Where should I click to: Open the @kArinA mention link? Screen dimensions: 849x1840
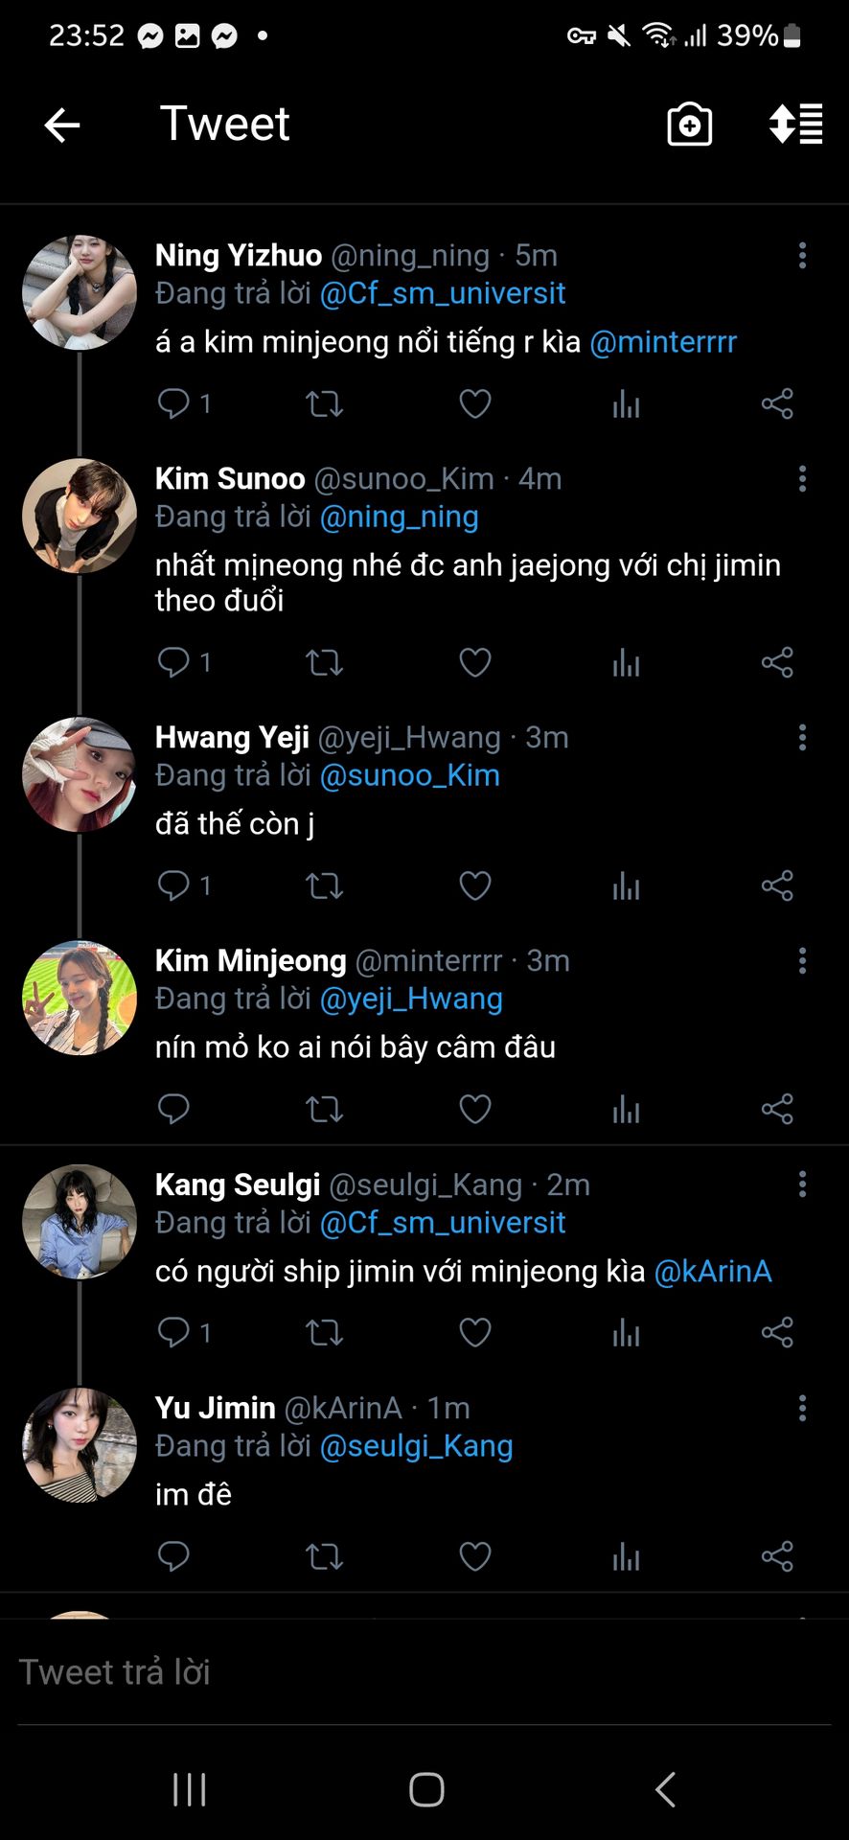(712, 1272)
